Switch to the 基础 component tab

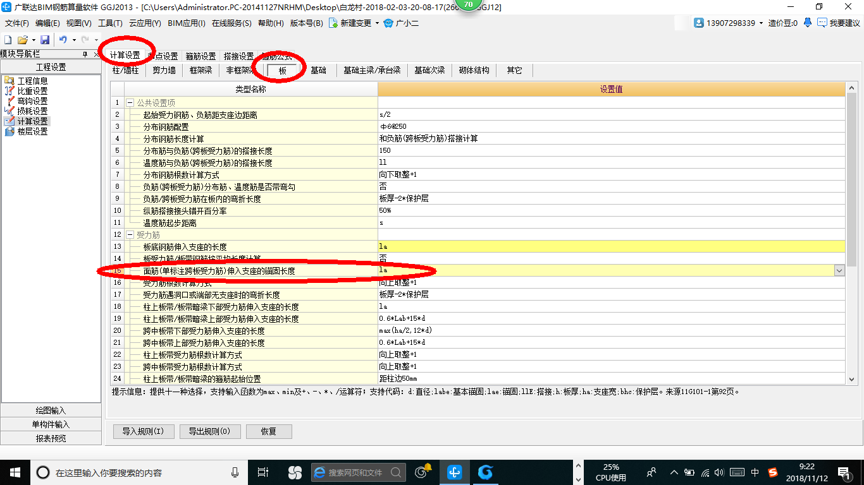point(319,70)
